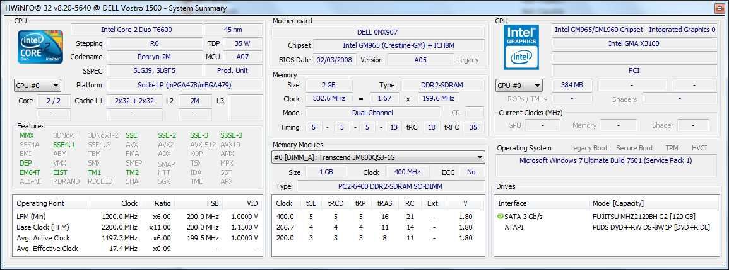The image size is (729, 270).
Task: Click the Codename Penryn-2M field
Action: (x=155, y=57)
